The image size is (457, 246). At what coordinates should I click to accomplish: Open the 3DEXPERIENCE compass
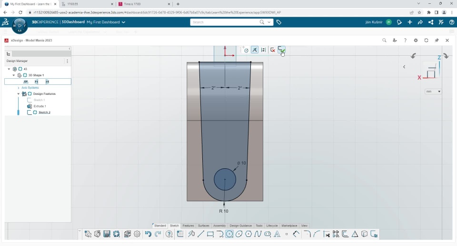(20, 26)
